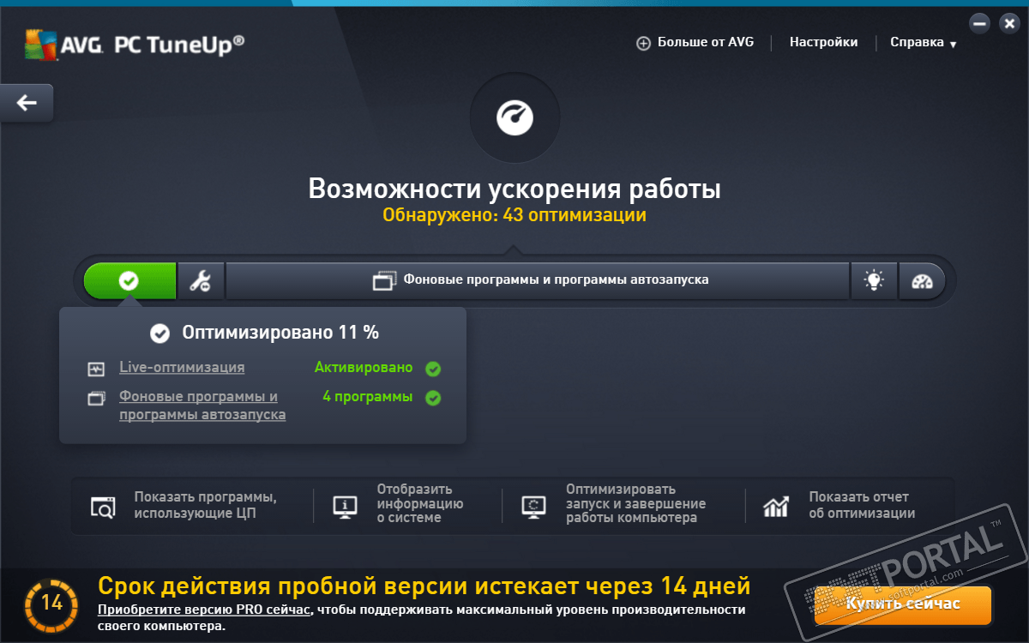Click the Активировано status text
Image resolution: width=1029 pixels, height=643 pixels.
pos(364,367)
